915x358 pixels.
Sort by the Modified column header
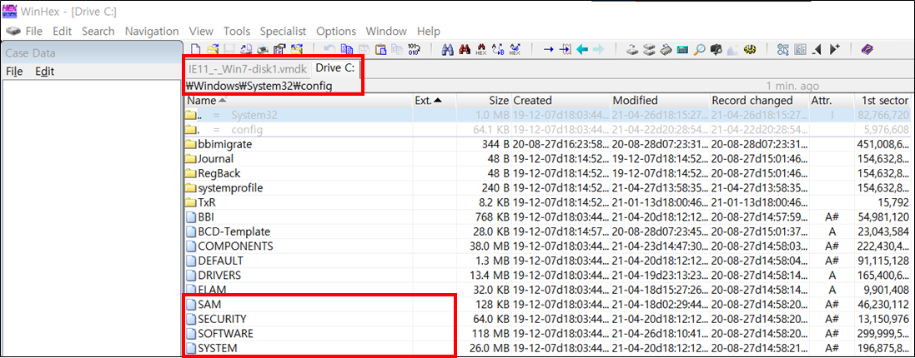tap(661, 100)
